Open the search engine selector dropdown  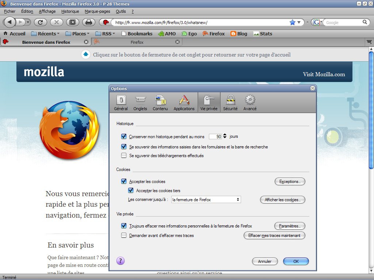318,22
